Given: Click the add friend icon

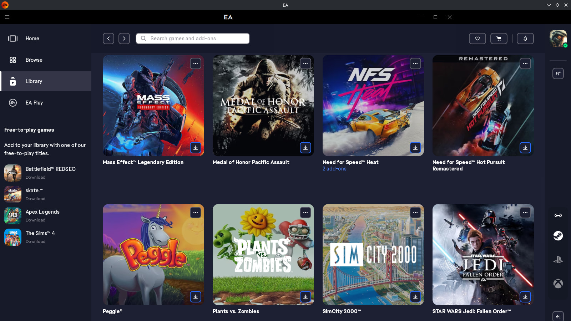Looking at the screenshot, I should click(558, 73).
